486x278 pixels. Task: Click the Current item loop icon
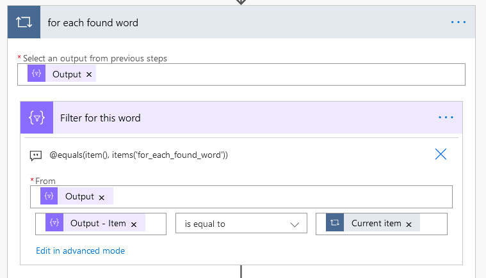(335, 223)
